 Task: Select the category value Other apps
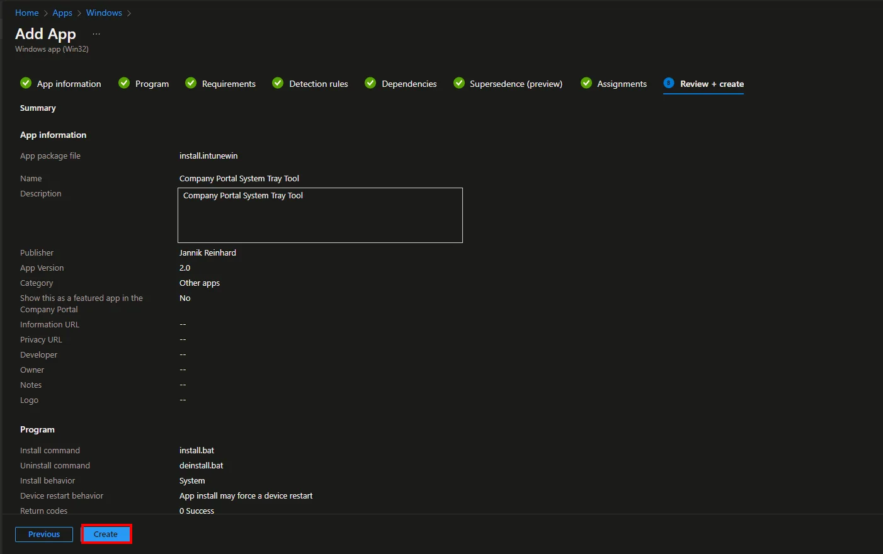pos(200,283)
